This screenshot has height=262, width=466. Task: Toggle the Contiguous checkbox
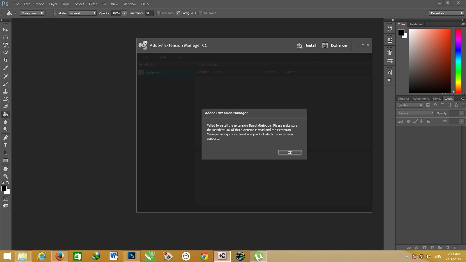tap(178, 13)
